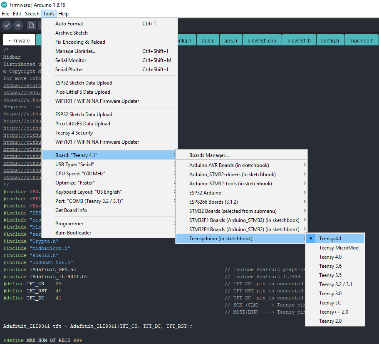
Task: Click the #define MAX_NUM_OF_RECS 999 line
Action: (x=42, y=340)
